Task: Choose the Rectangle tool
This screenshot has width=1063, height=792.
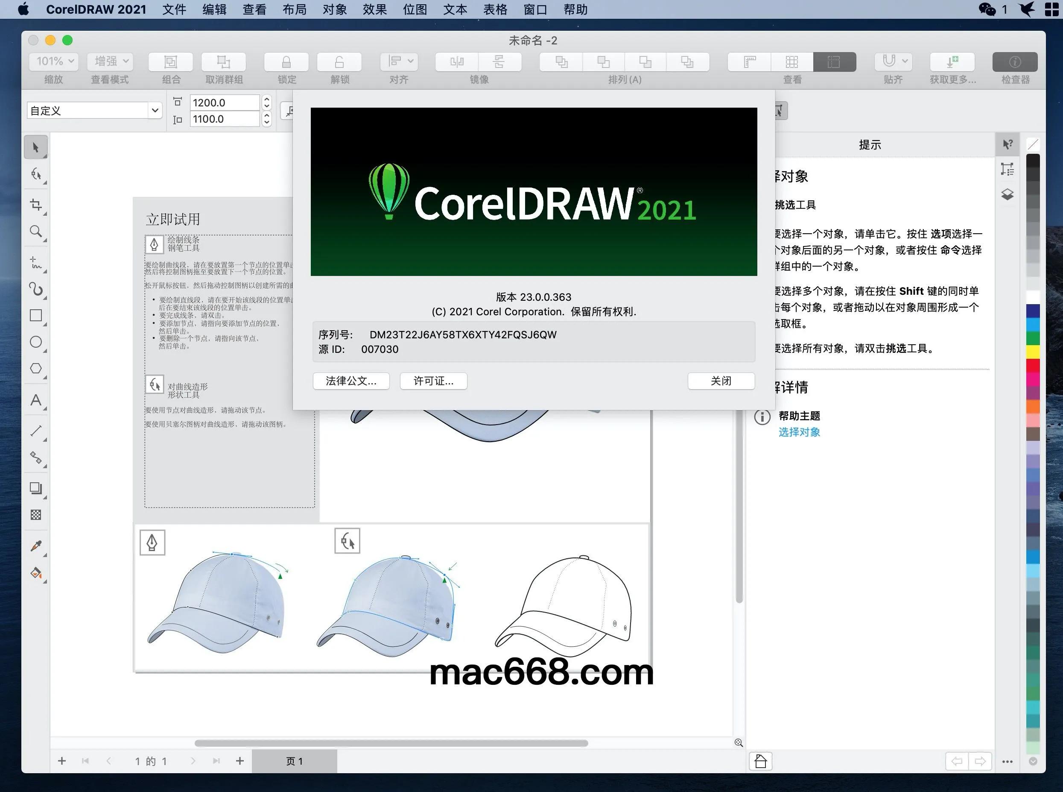Action: click(x=35, y=315)
